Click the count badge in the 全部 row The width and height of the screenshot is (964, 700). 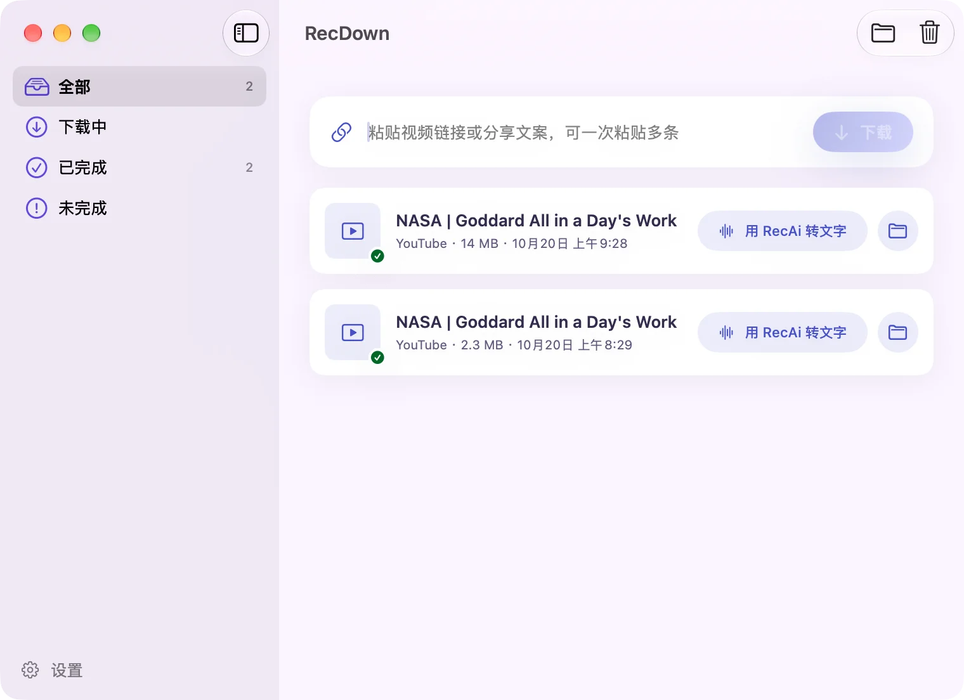pyautogui.click(x=249, y=86)
